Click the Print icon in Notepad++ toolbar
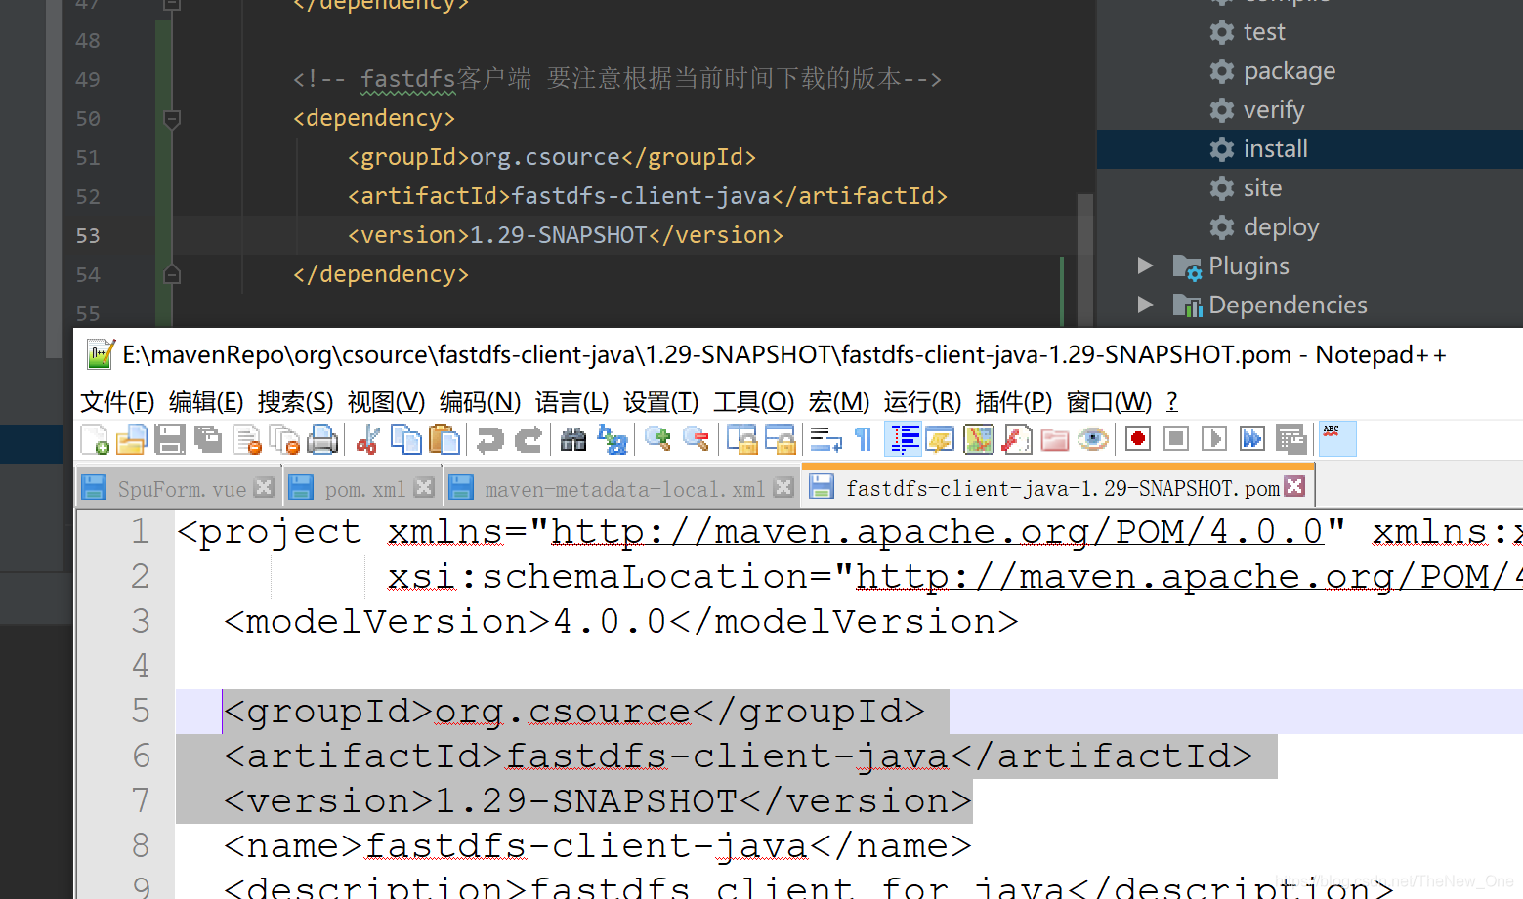Viewport: 1523px width, 899px height. pyautogui.click(x=322, y=440)
